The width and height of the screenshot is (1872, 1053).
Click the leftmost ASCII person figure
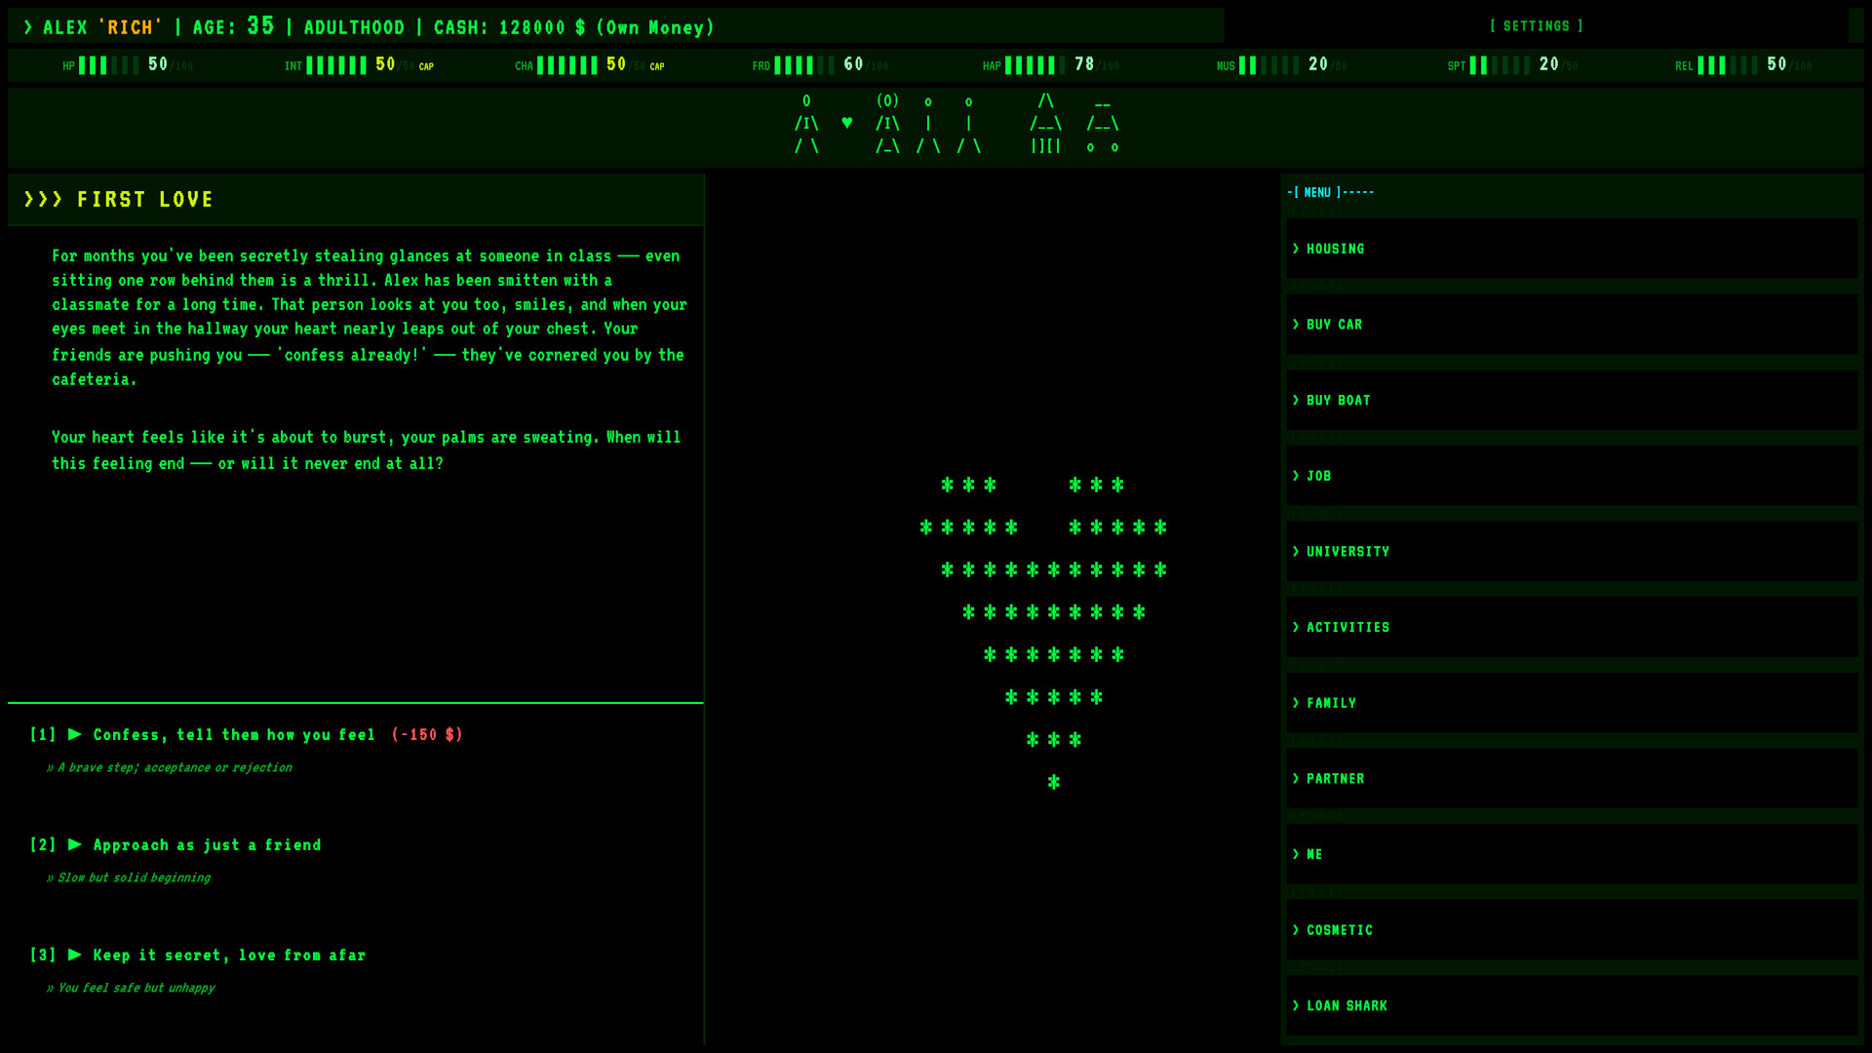point(806,124)
